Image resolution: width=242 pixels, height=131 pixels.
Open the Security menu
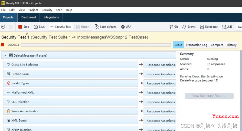coord(47,10)
